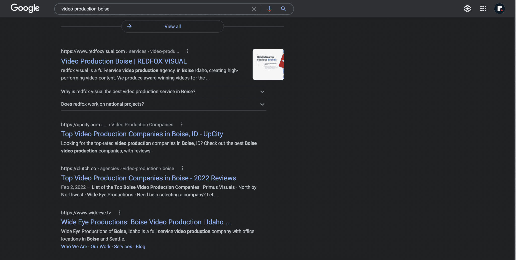The image size is (516, 260).
Task: Click the View all button
Action: [172, 26]
